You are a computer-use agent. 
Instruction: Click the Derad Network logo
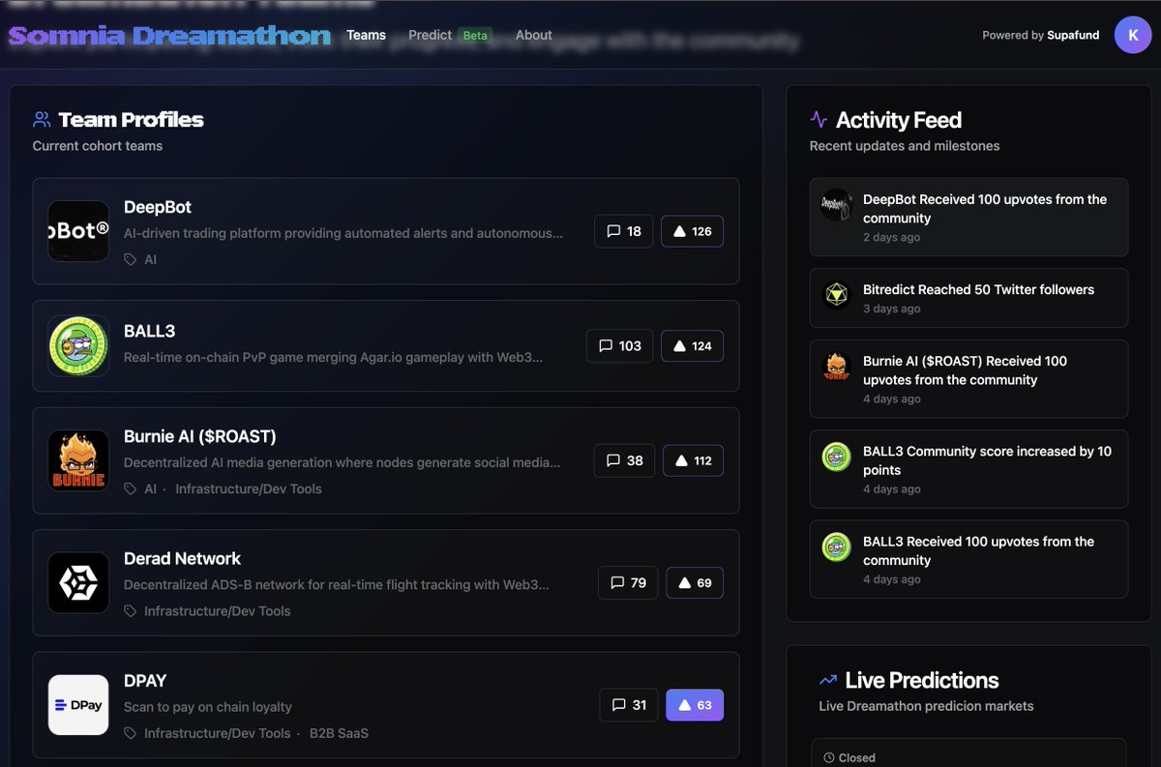(78, 582)
